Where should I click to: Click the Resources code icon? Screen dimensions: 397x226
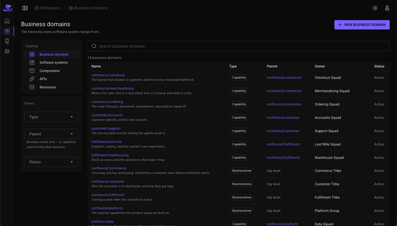(x=32, y=87)
